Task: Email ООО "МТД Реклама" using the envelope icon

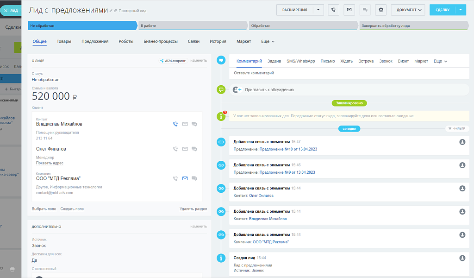Action: tap(185, 178)
